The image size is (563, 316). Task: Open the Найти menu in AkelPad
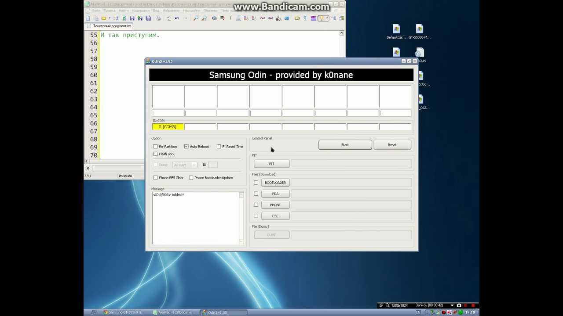coord(124,10)
